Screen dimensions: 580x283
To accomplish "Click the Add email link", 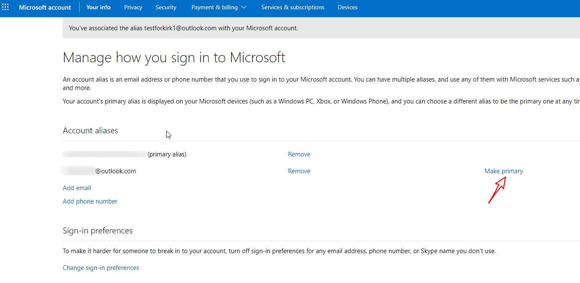I will [77, 188].
